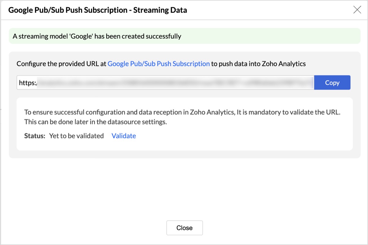Click the Validate link
Viewport: 368px width, 245px height.
[124, 136]
